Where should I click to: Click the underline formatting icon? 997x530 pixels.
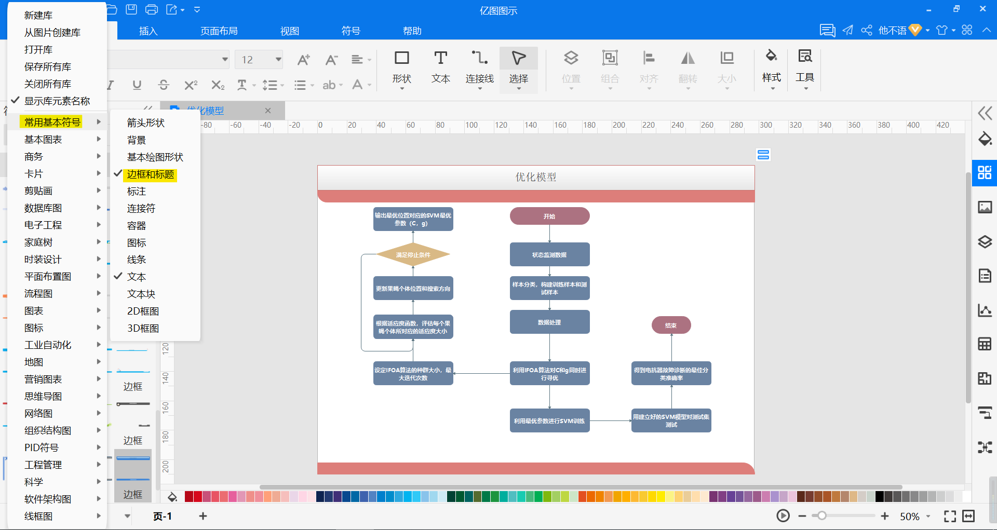pyautogui.click(x=137, y=85)
